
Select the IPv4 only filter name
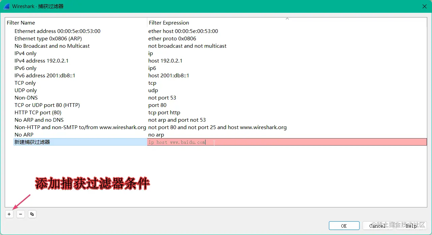pos(25,53)
